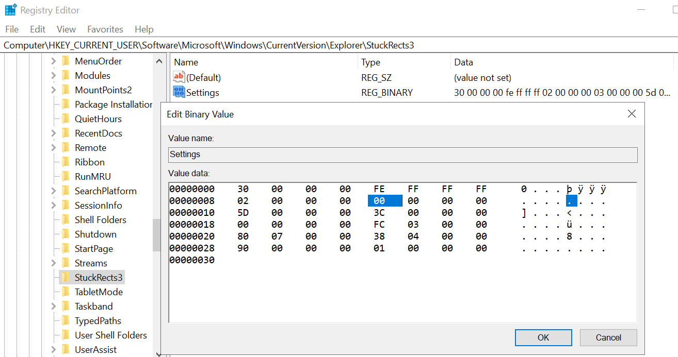Expand the Taskband tree node
This screenshot has height=357, width=678.
tap(54, 306)
